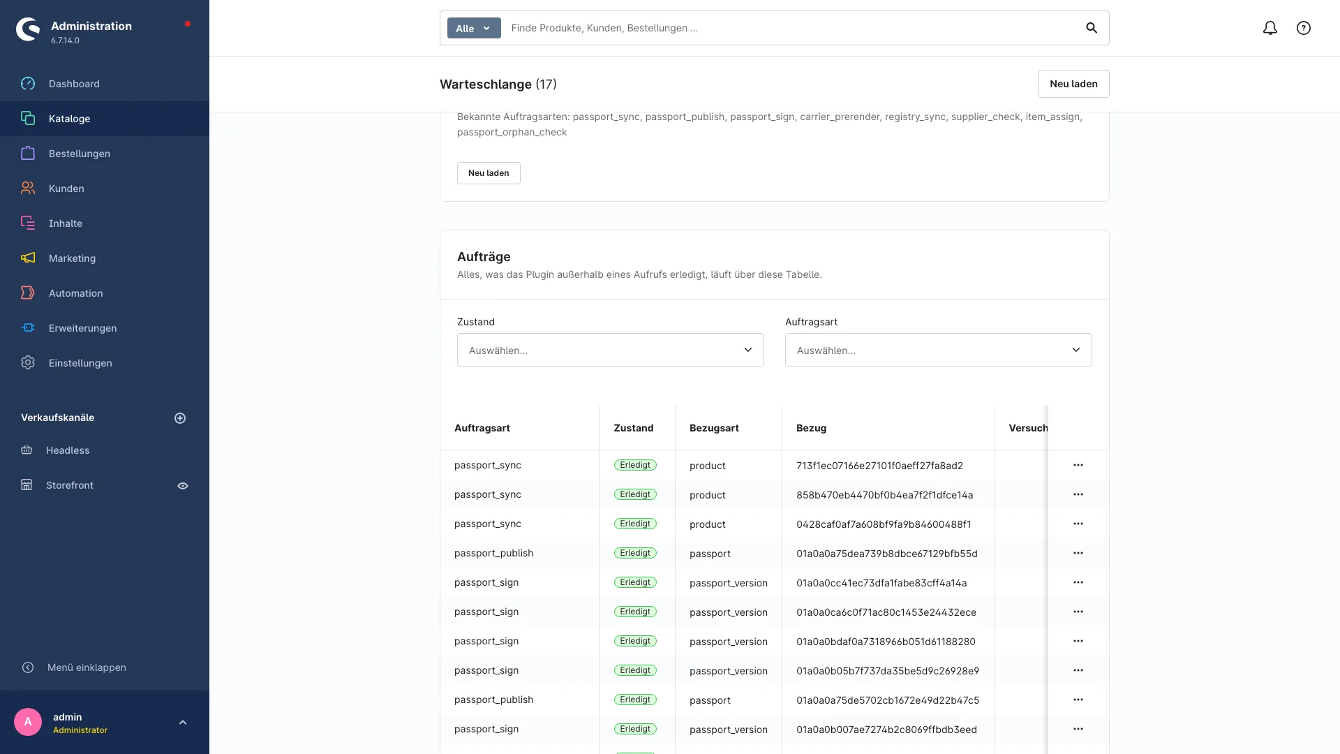Click the Storefront shop icon

pos(27,485)
